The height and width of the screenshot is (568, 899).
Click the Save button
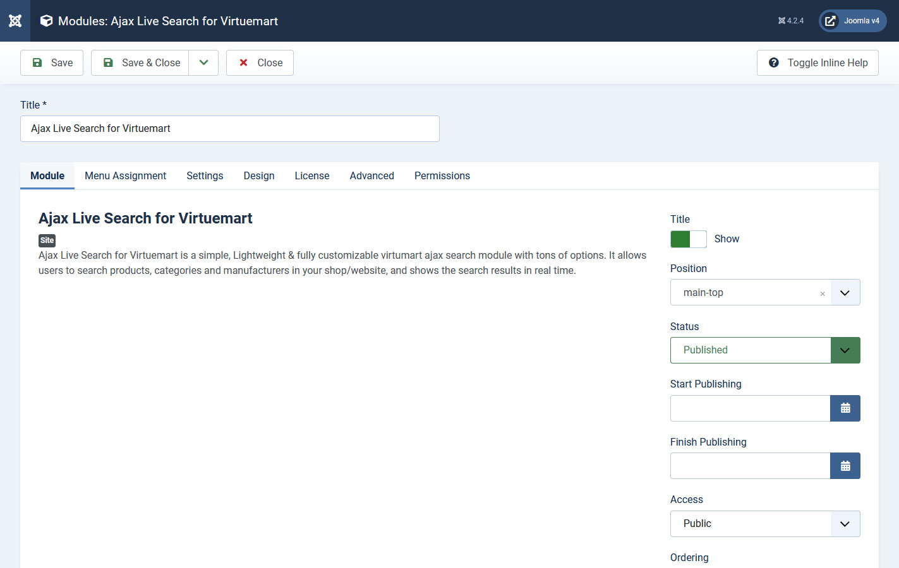tap(52, 62)
